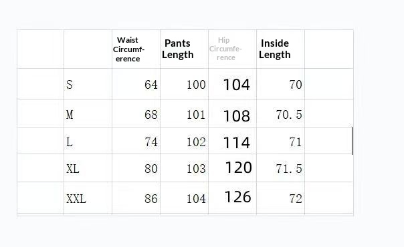Image resolution: width=404 pixels, height=247 pixels.
Task: Click the pants length 100 cell
Action: coord(184,84)
